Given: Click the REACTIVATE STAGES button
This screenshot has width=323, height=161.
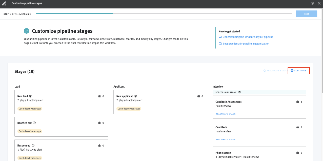Looking at the screenshot, I should point(275,71).
